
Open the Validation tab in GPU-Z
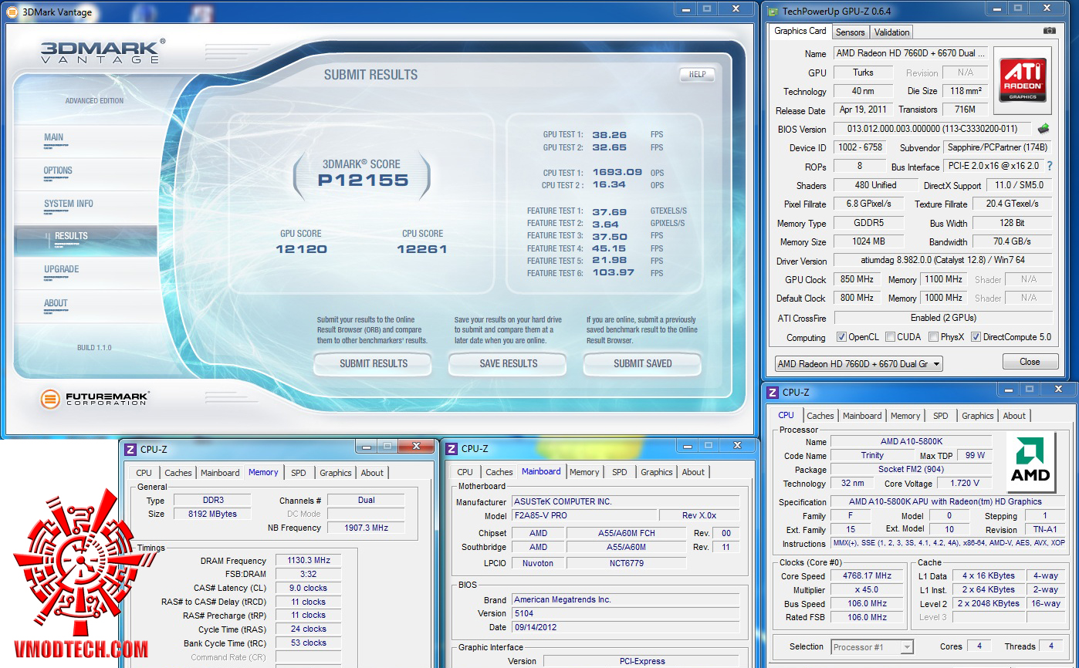tap(891, 32)
